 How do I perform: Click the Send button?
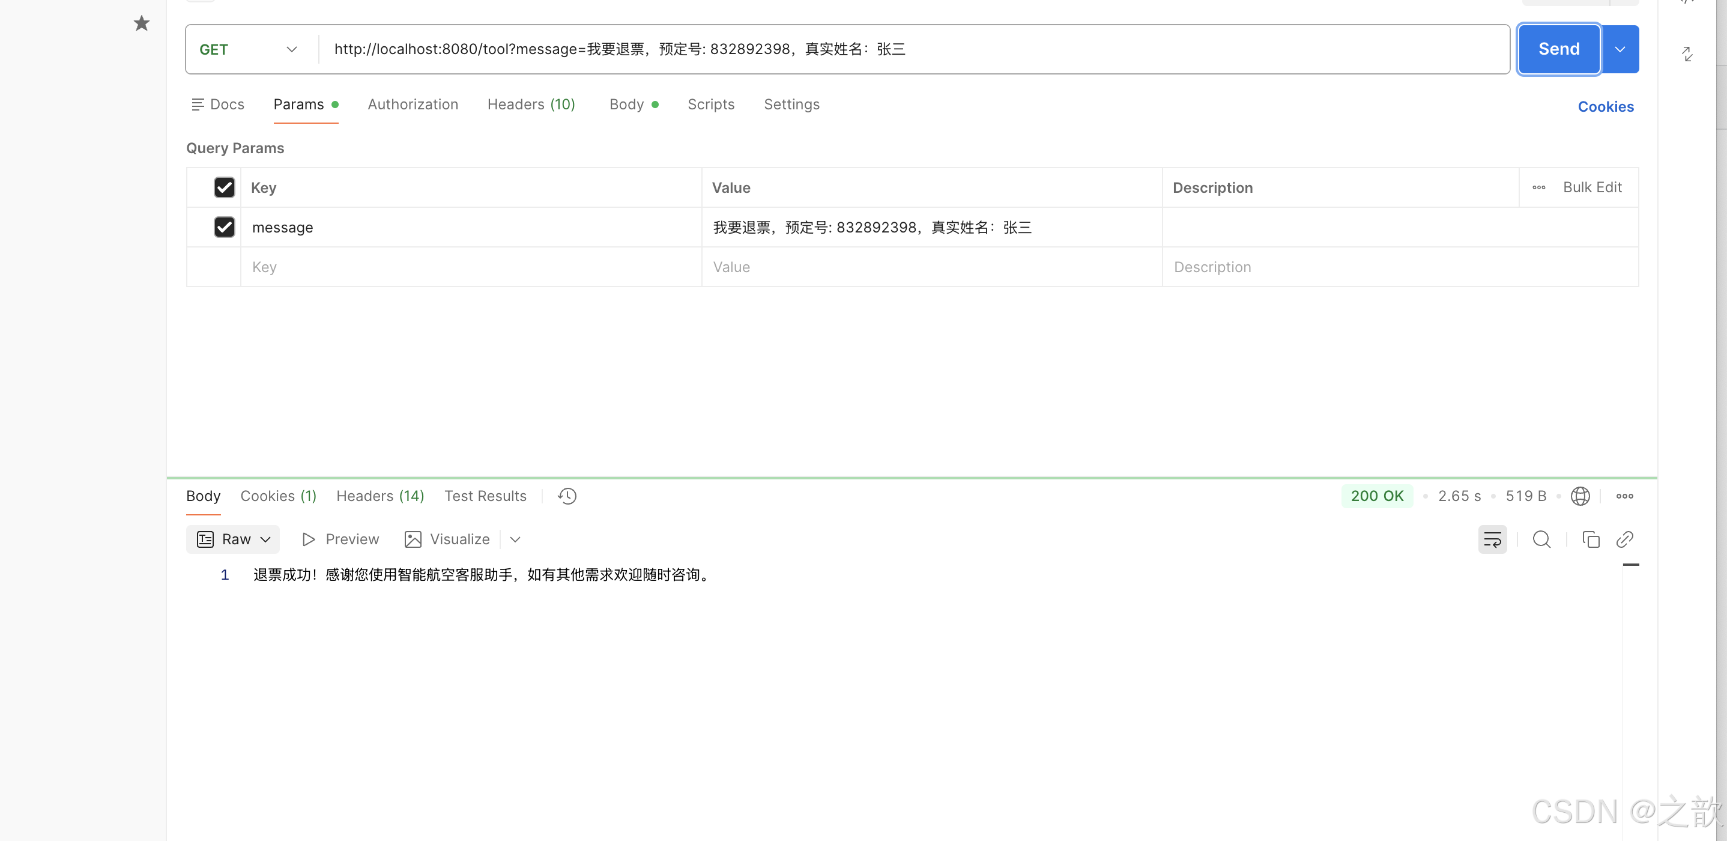tap(1558, 49)
